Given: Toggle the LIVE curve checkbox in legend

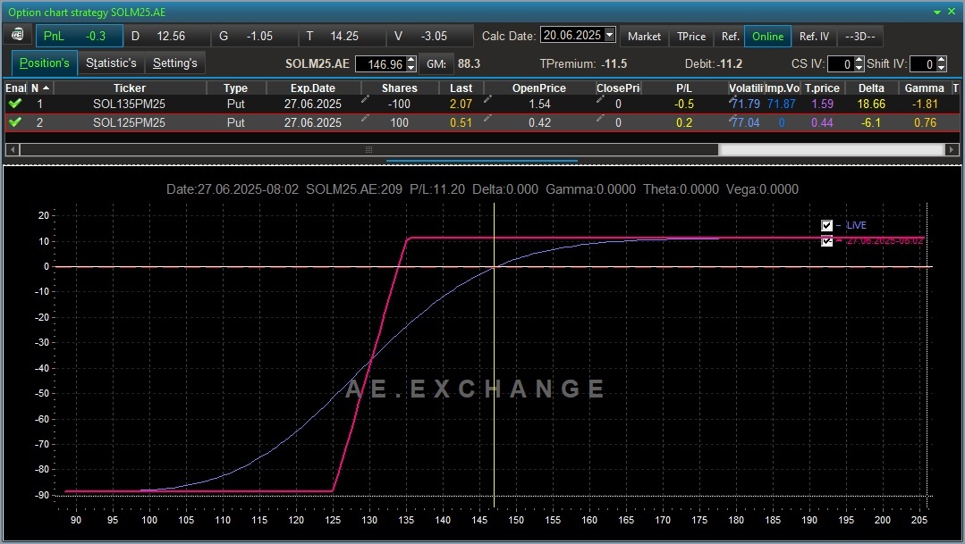Looking at the screenshot, I should pyautogui.click(x=826, y=226).
